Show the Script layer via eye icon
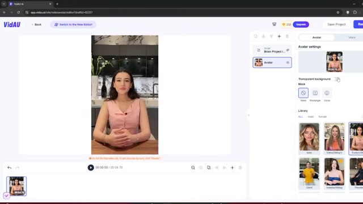Viewport: 363px width, 204px height. point(288,50)
